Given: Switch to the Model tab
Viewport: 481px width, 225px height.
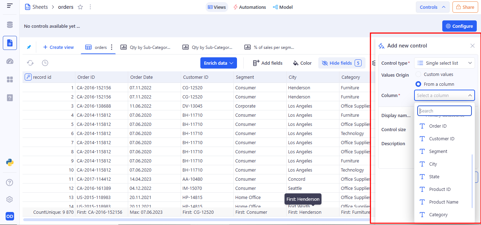Looking at the screenshot, I should (x=283, y=7).
